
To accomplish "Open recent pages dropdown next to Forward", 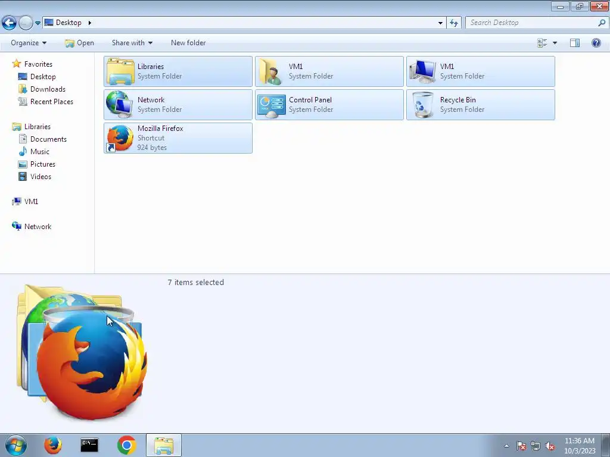I will (x=38, y=23).
